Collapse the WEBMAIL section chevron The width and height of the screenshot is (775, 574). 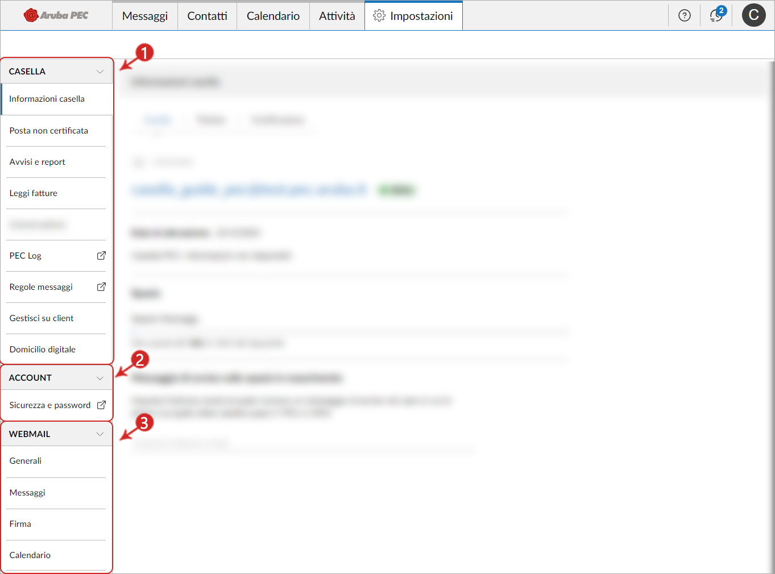coord(100,434)
